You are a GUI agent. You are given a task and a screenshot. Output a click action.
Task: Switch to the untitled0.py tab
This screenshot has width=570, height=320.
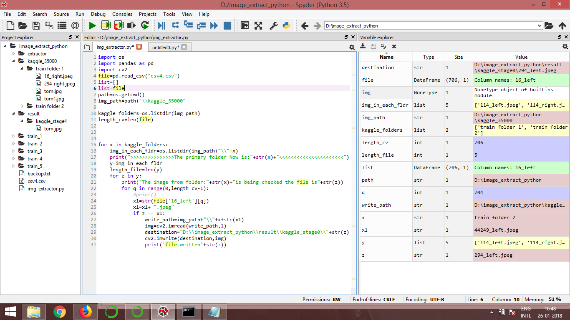[166, 47]
